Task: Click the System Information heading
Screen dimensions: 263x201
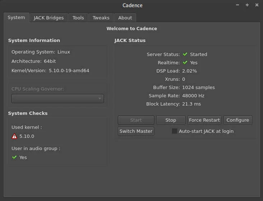Action: point(34,40)
